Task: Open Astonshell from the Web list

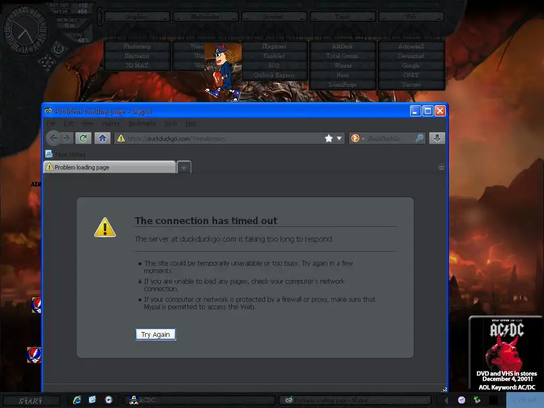Action: pos(412,46)
